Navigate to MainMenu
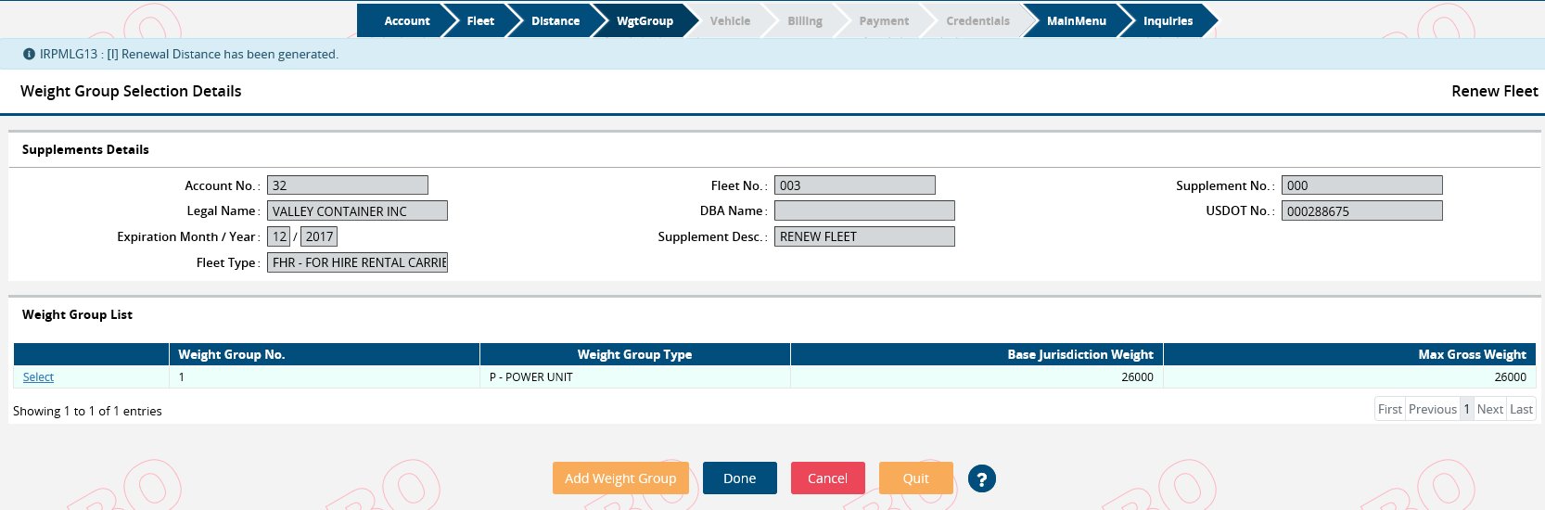 (1076, 20)
